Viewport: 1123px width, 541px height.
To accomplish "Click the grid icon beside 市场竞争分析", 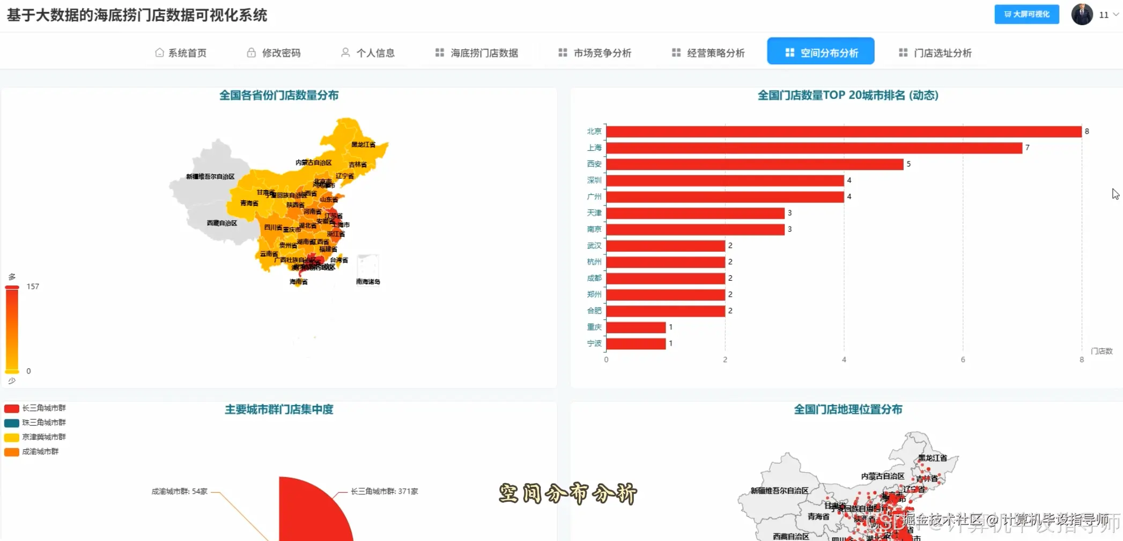I will [x=562, y=52].
